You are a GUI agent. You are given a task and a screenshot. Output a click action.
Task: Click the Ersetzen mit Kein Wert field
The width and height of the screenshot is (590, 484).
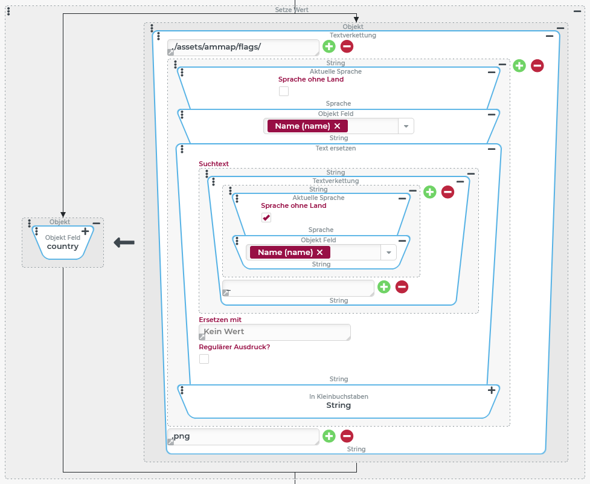tap(275, 332)
